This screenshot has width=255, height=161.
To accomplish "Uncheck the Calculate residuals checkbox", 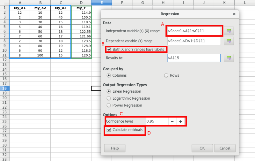I will coord(109,130).
